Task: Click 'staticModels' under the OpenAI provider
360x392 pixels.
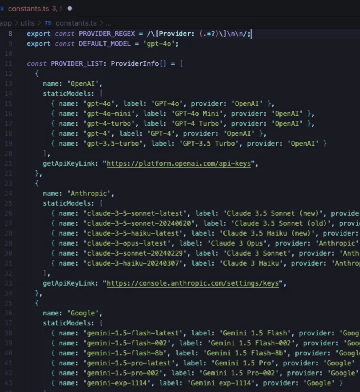Action: click(x=67, y=94)
